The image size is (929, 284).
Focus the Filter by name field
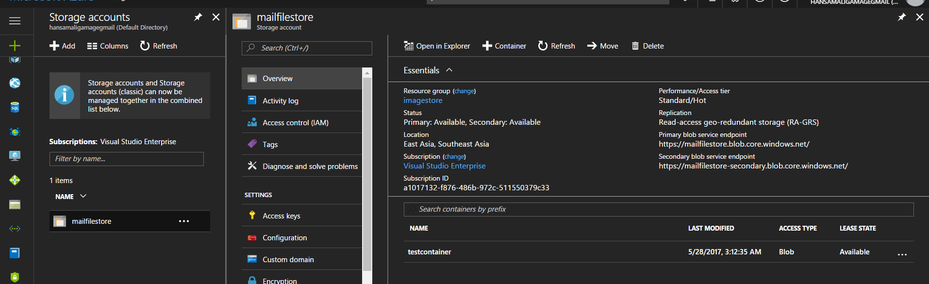(127, 159)
